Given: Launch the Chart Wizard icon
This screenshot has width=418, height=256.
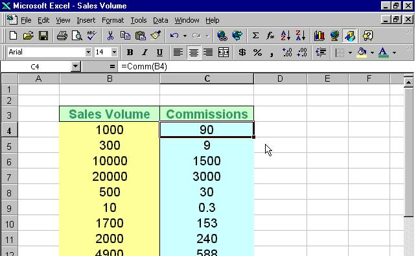Looking at the screenshot, I should (319, 36).
